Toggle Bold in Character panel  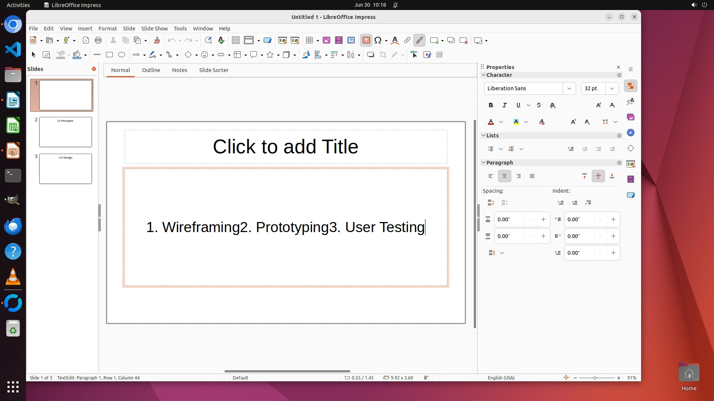click(491, 105)
